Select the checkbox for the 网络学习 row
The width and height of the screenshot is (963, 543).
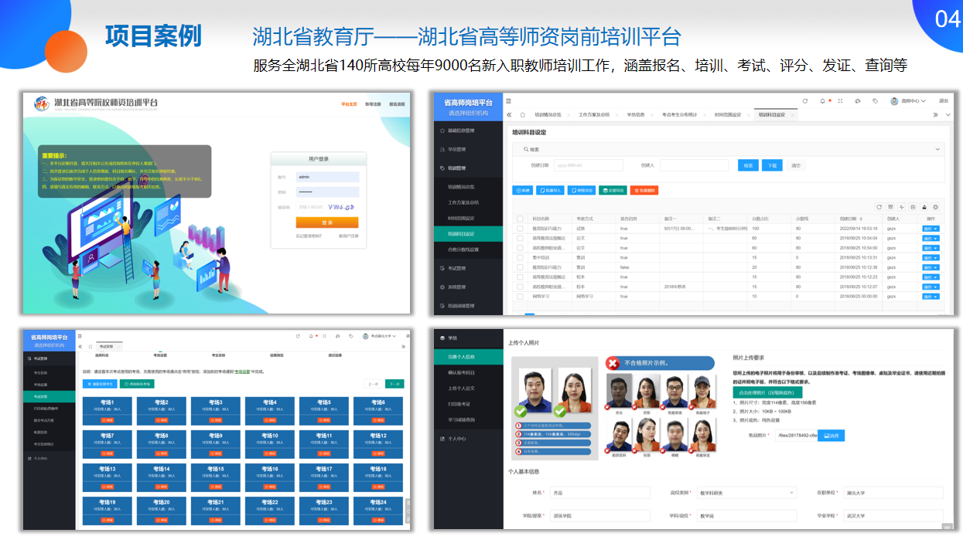click(x=520, y=296)
